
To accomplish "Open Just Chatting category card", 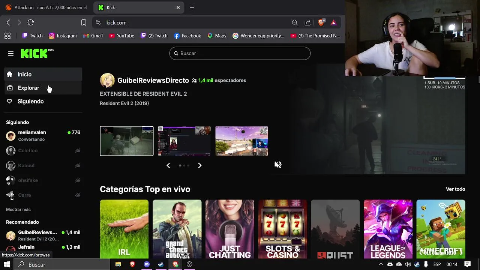I will [x=230, y=229].
